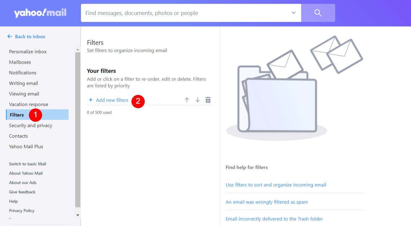411x226 pixels.
Task: Open the Notifications settings section
Action: [x=23, y=73]
